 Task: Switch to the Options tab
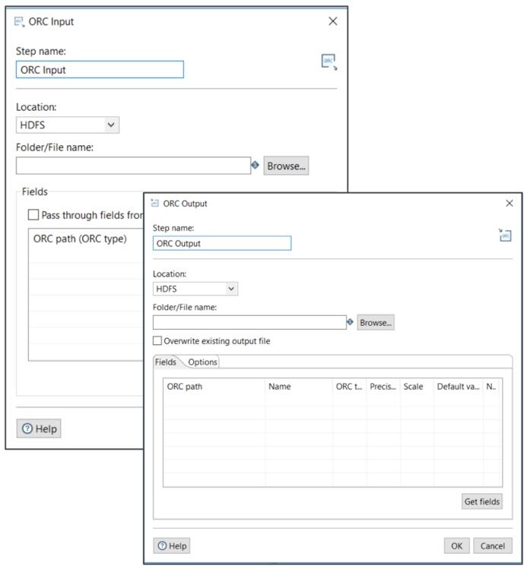tap(203, 362)
